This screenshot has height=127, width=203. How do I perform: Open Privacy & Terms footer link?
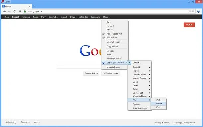click(162, 123)
